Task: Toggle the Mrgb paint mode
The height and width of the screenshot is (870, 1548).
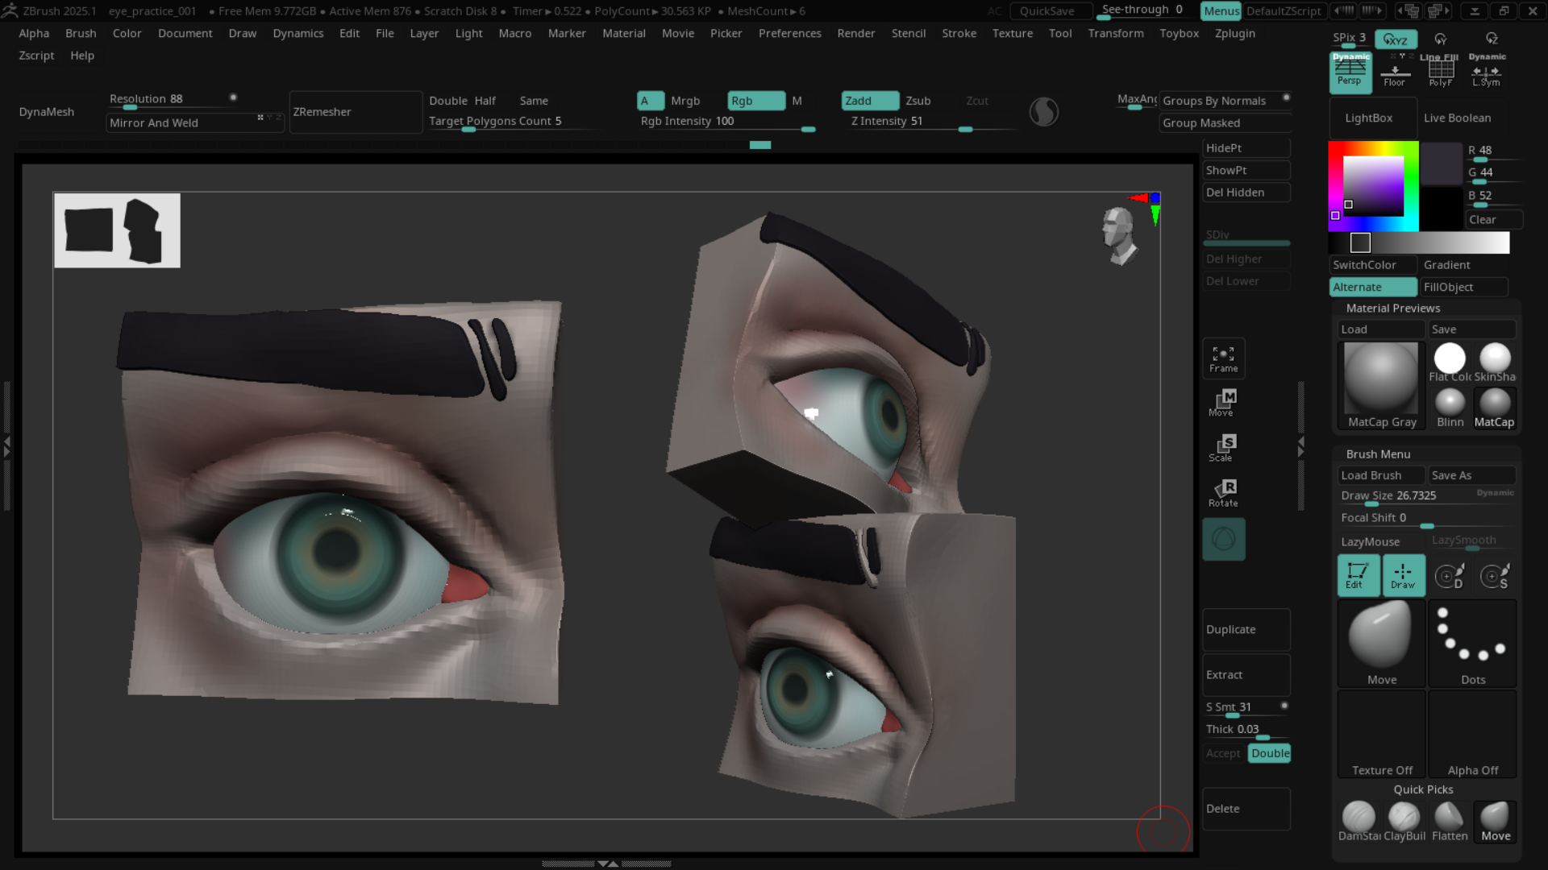Action: tap(685, 101)
